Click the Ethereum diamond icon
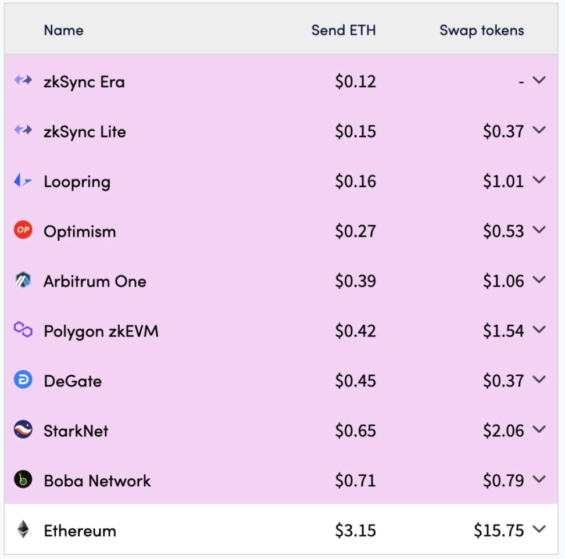Viewport: 565px width, 559px height. (23, 529)
